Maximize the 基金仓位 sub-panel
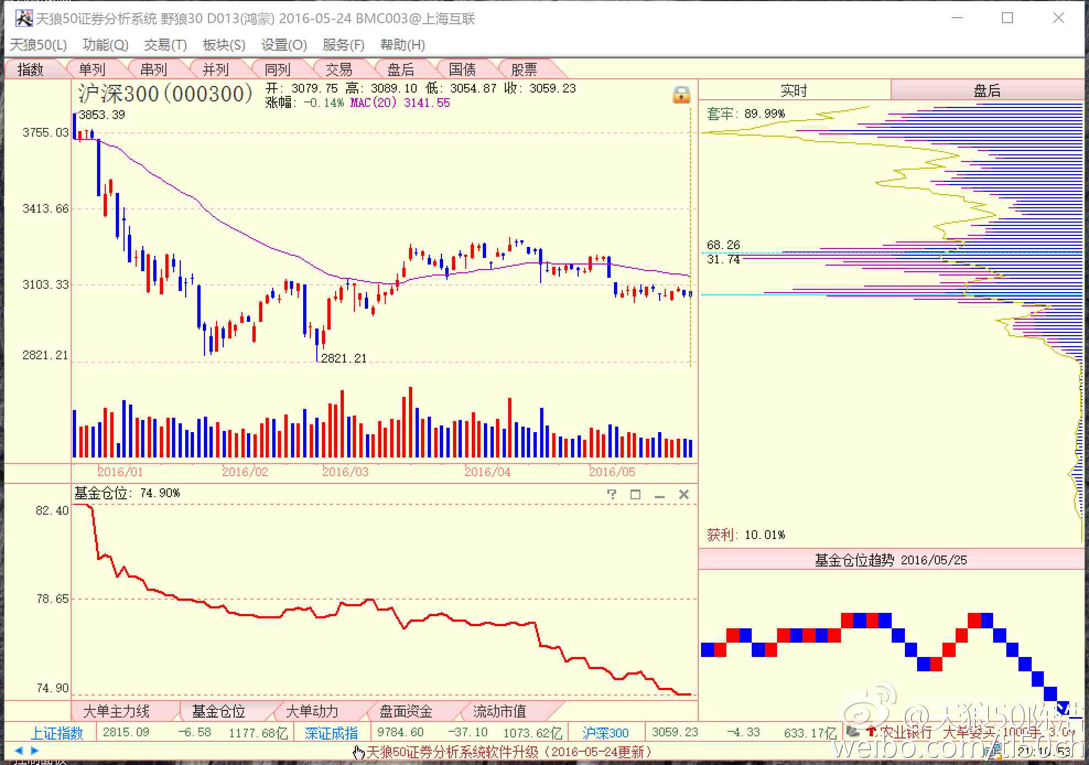This screenshot has height=765, width=1089. 635,494
